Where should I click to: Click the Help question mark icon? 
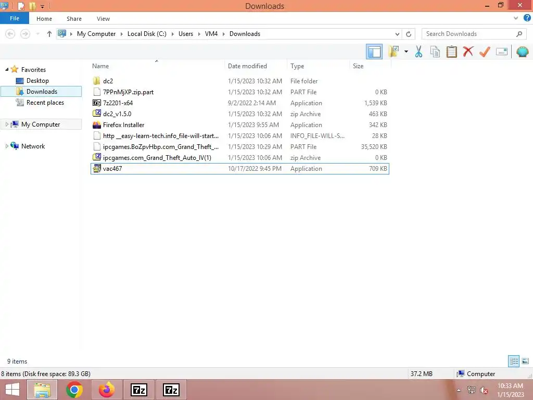527,18
